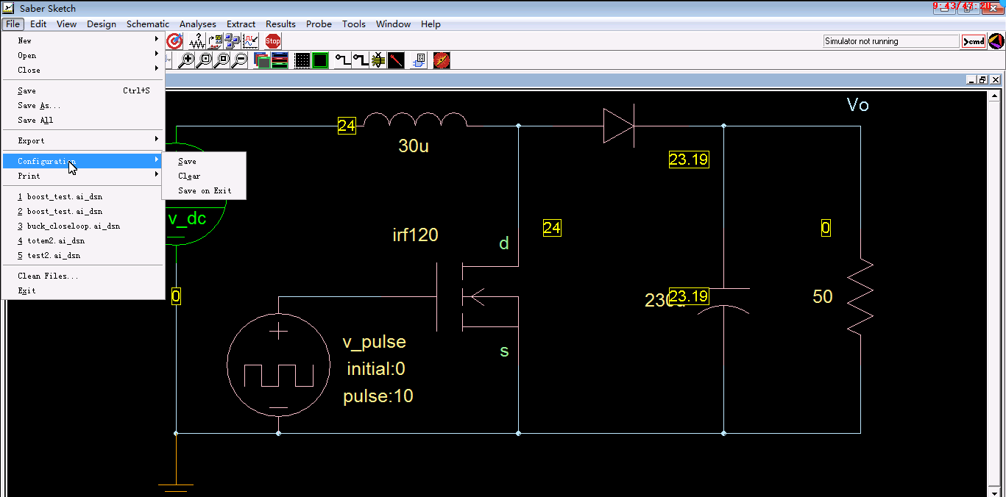Click Clear in Configuration submenu
Viewport: 1006px width, 497px height.
tap(189, 176)
